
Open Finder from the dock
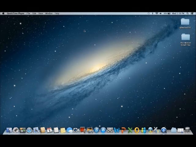click(x=9, y=130)
